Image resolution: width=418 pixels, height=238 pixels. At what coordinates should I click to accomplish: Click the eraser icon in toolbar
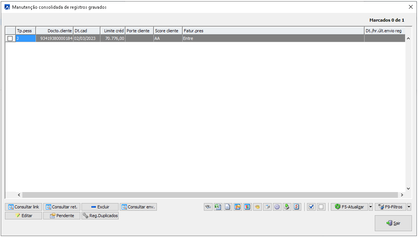(268, 207)
